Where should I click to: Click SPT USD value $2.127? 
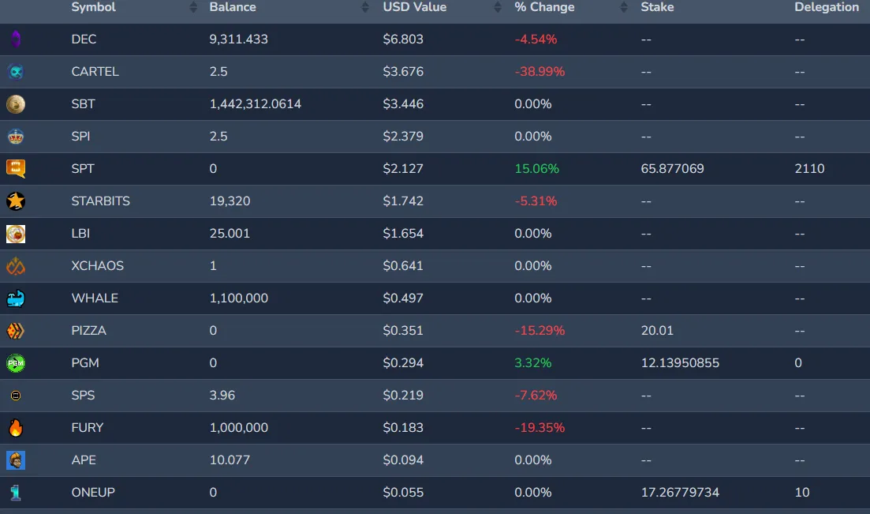(x=403, y=169)
